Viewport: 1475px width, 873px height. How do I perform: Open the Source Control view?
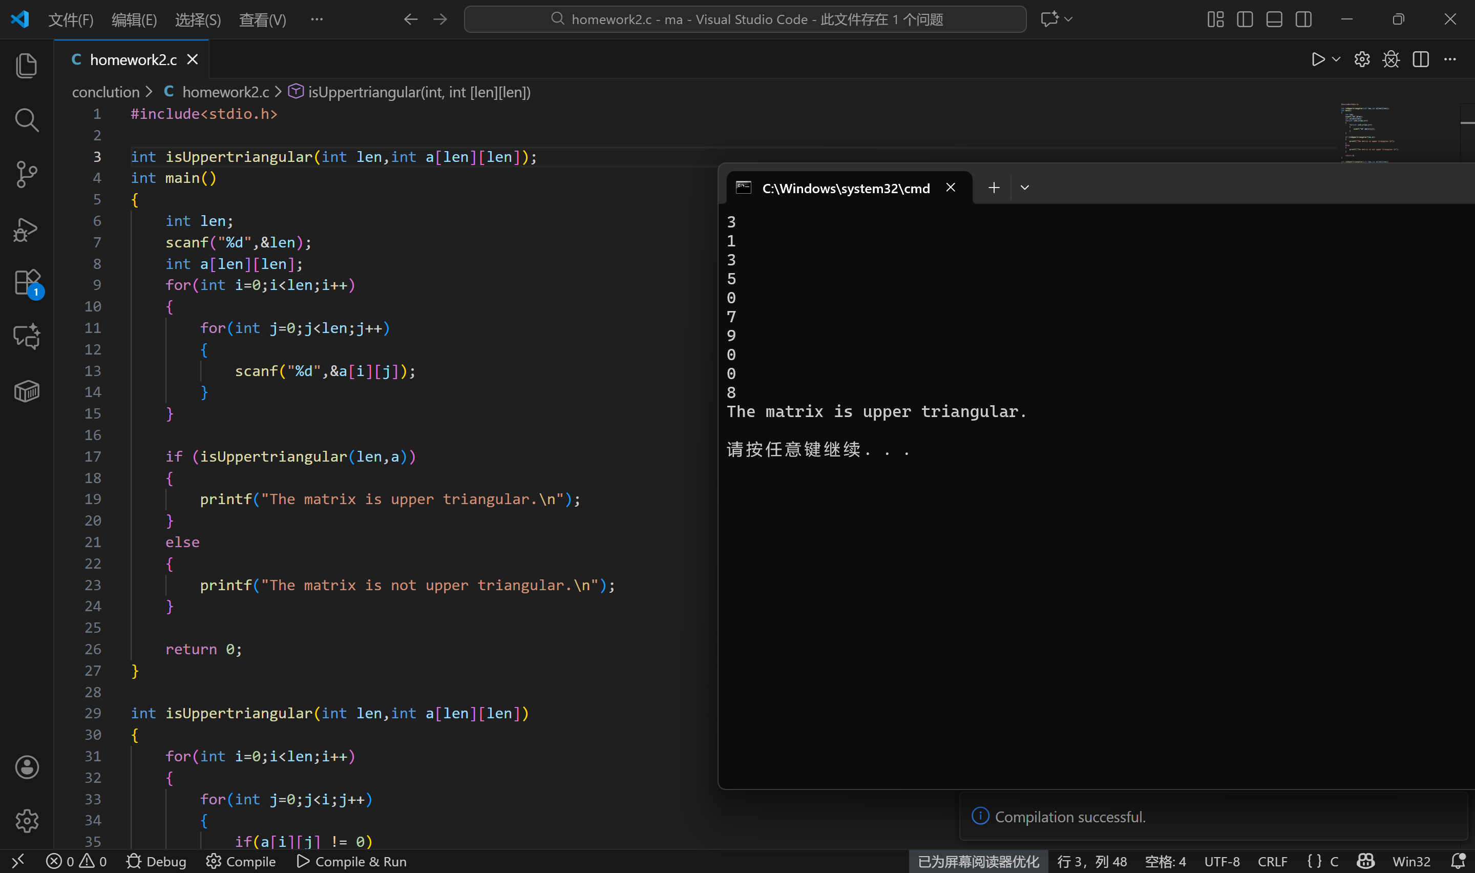(27, 175)
